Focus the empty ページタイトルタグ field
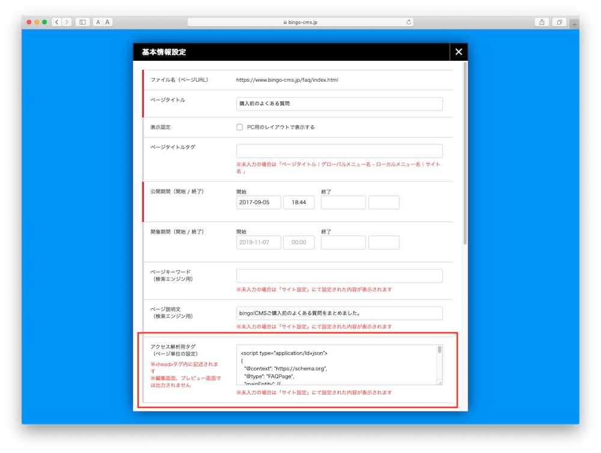Image resolution: width=601 pixels, height=453 pixels. click(339, 151)
